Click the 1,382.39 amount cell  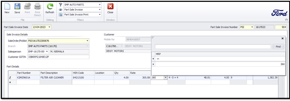click(265, 78)
